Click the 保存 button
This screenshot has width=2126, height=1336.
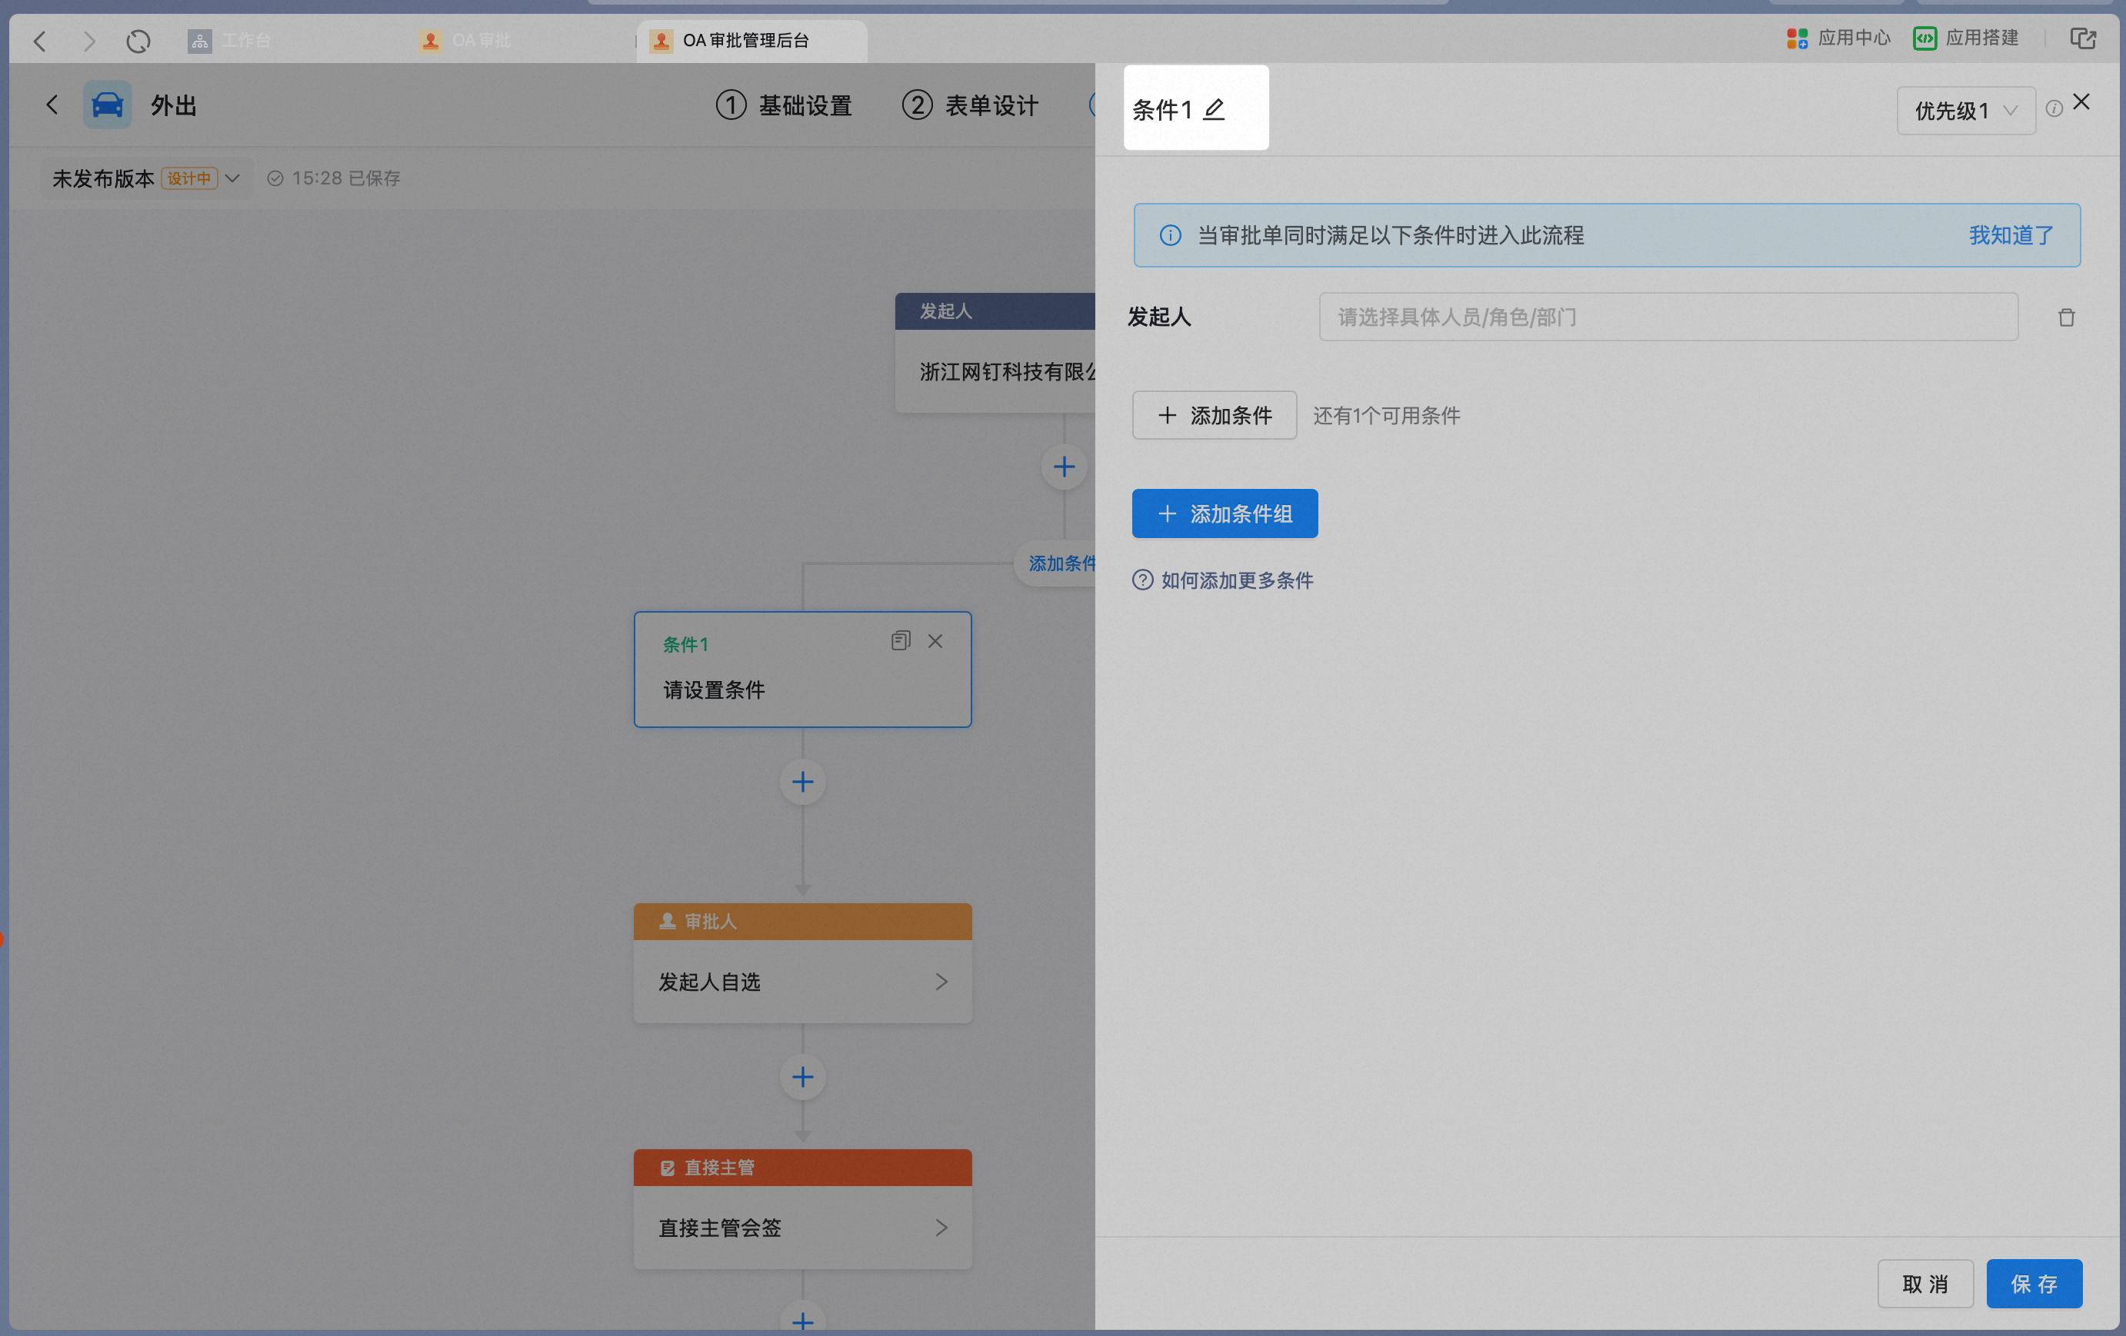tap(2033, 1283)
